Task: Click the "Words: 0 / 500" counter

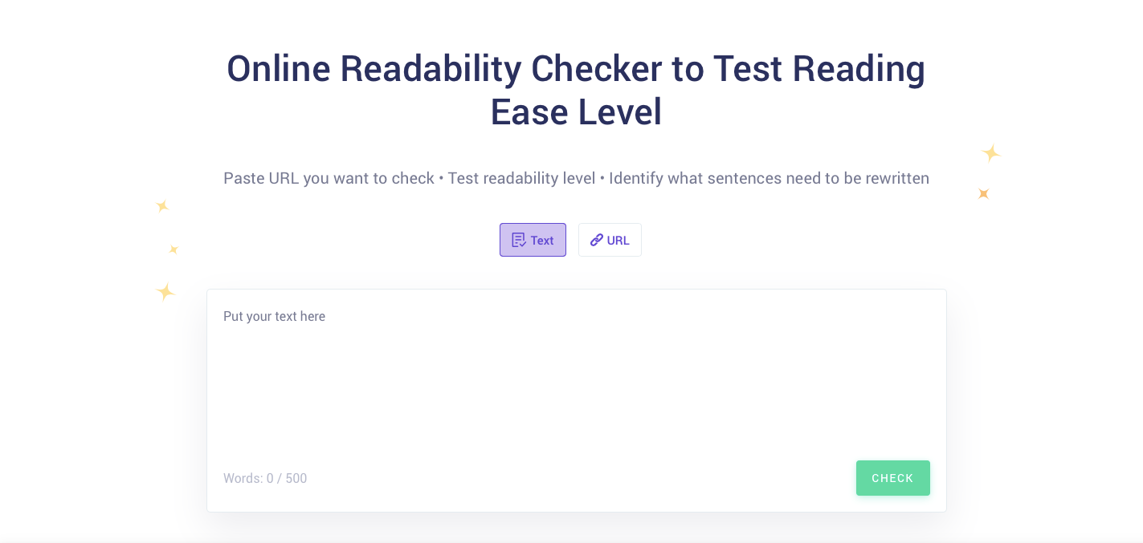Action: click(x=265, y=479)
